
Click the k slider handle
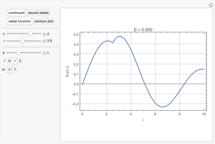click(x=18, y=53)
